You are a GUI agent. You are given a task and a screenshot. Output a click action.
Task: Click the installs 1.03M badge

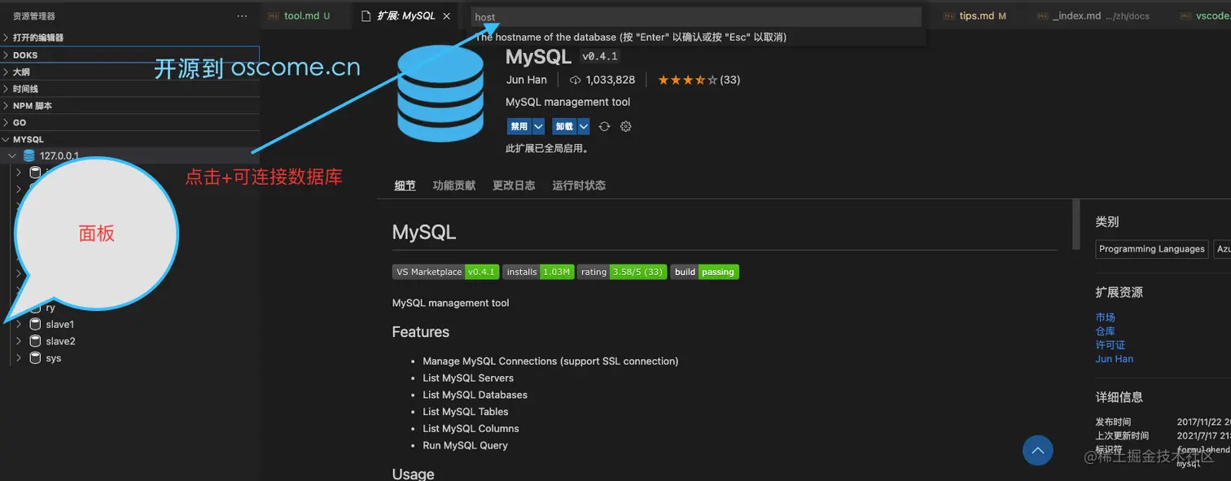coord(540,272)
